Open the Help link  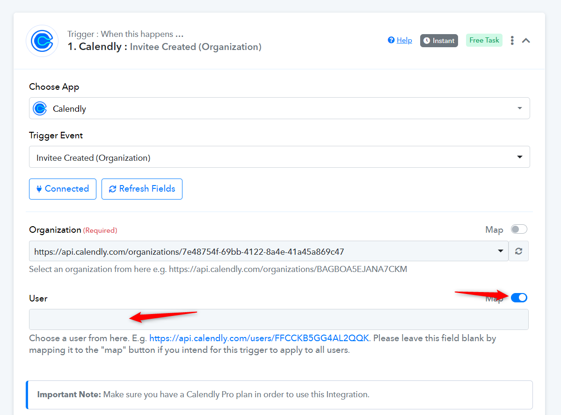point(404,40)
